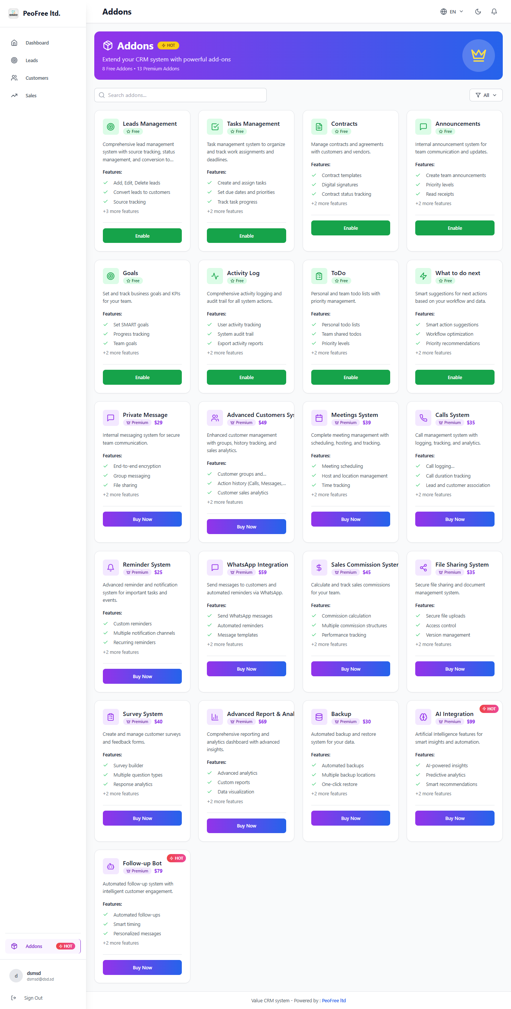Expand the EN language selector
The height and width of the screenshot is (1009, 511).
pos(452,12)
